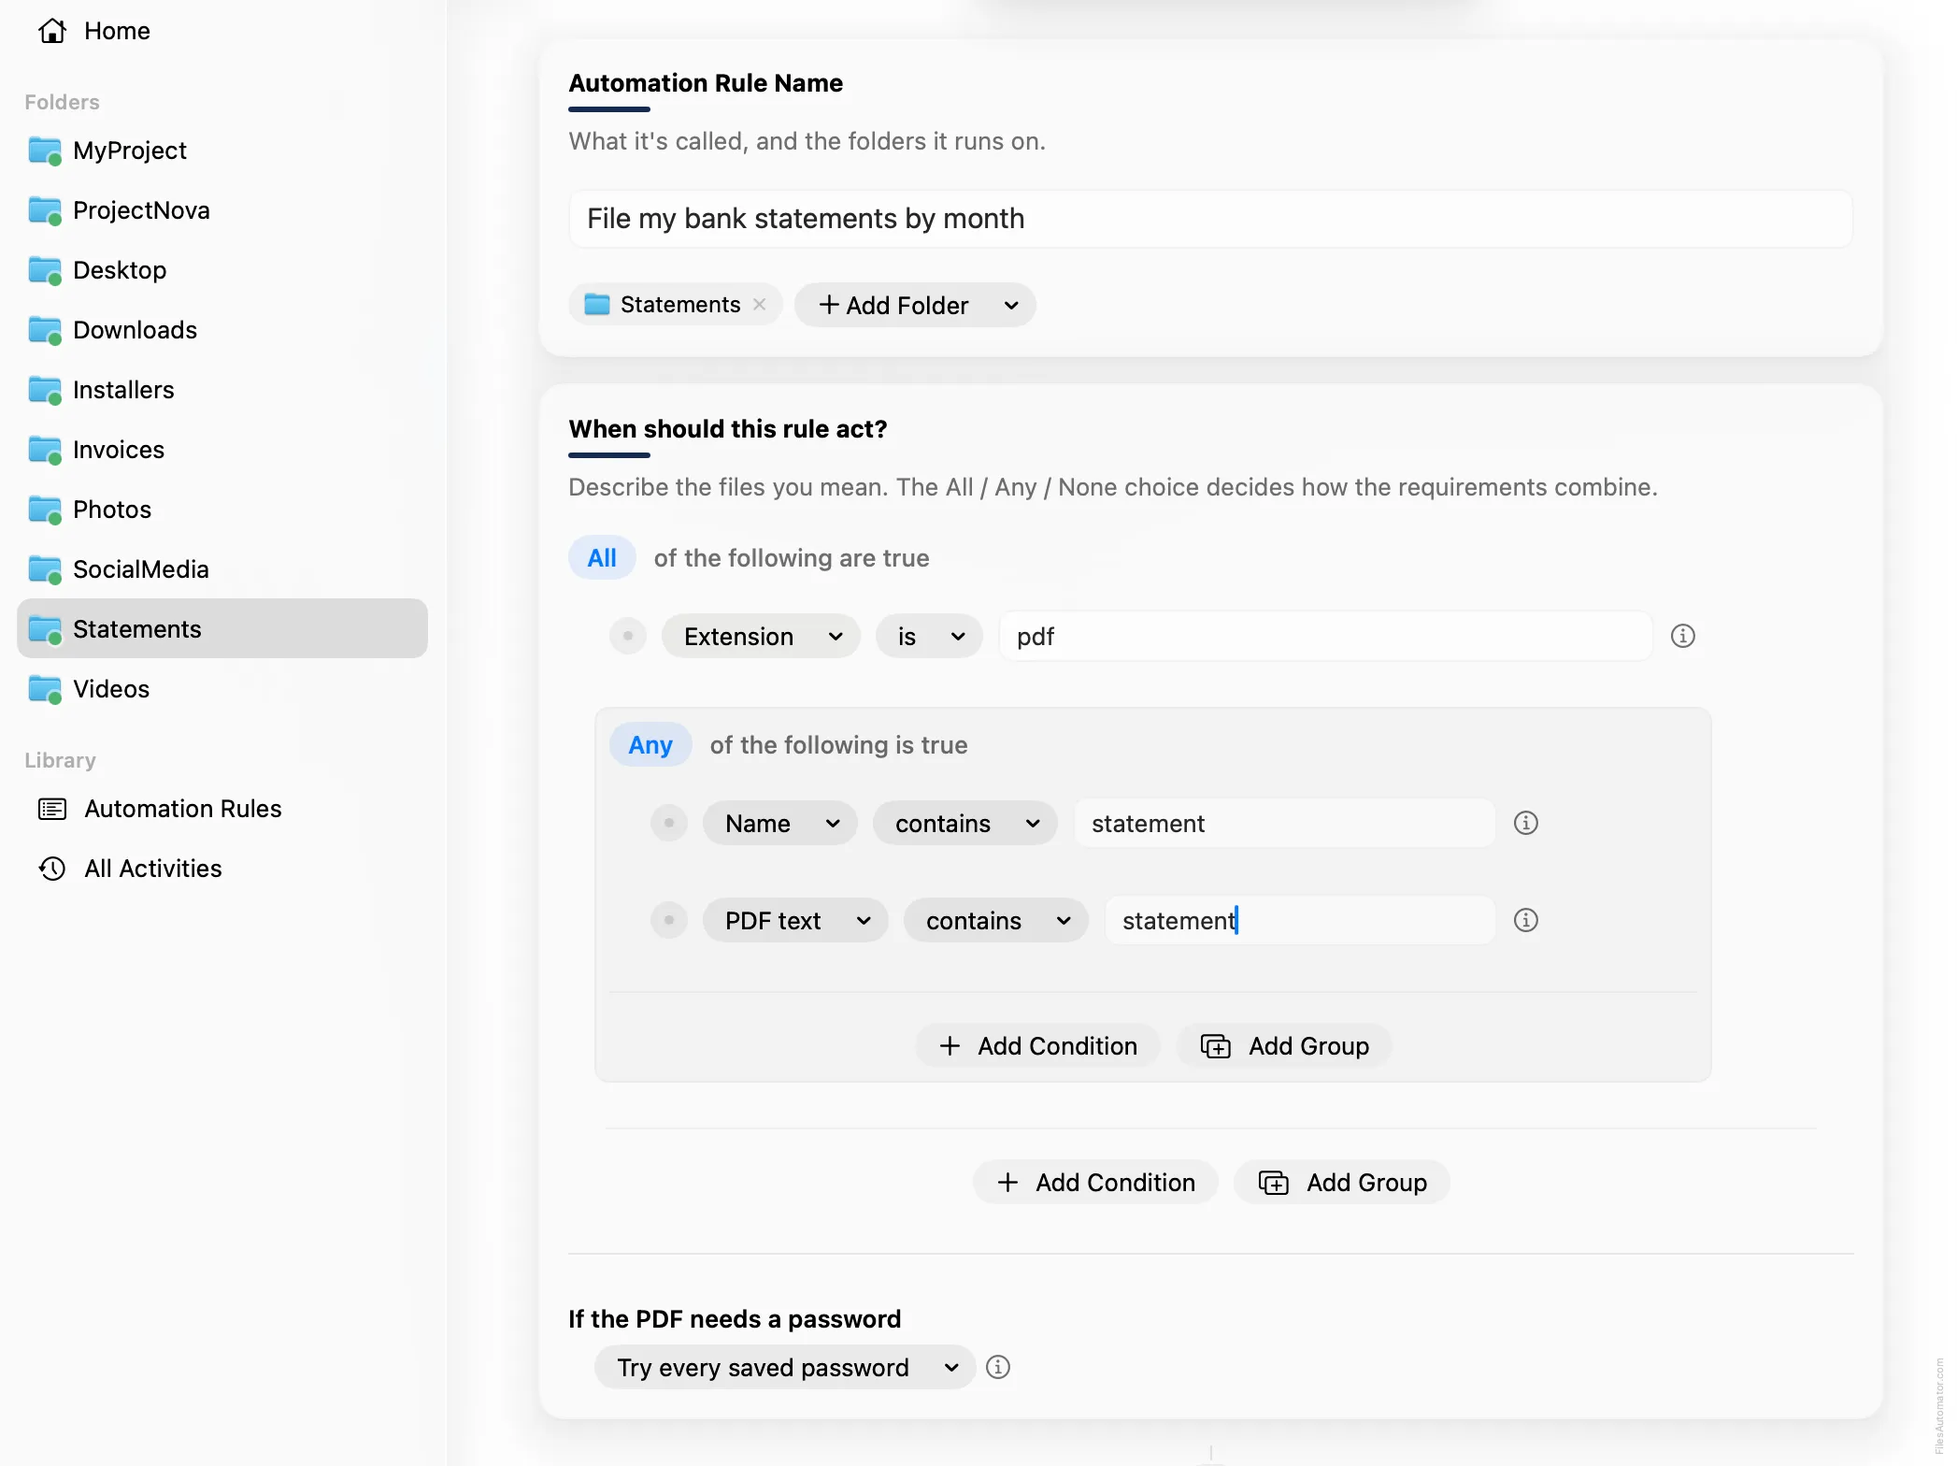Open the Invoices folder
The image size is (1957, 1466).
point(222,450)
